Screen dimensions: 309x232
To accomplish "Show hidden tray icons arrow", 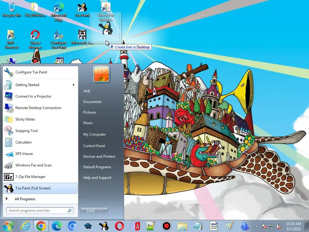I will [x=256, y=227].
